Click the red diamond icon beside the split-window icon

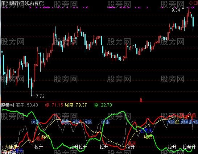(x=191, y=3)
